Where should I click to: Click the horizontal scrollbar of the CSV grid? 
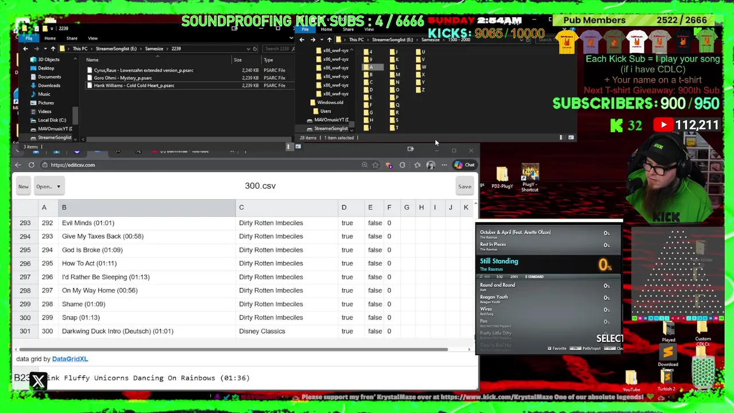(x=233, y=349)
